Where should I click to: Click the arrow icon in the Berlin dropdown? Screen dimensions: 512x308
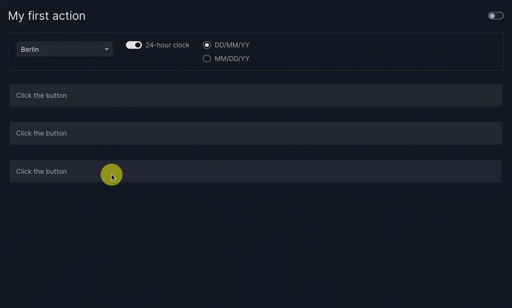106,50
